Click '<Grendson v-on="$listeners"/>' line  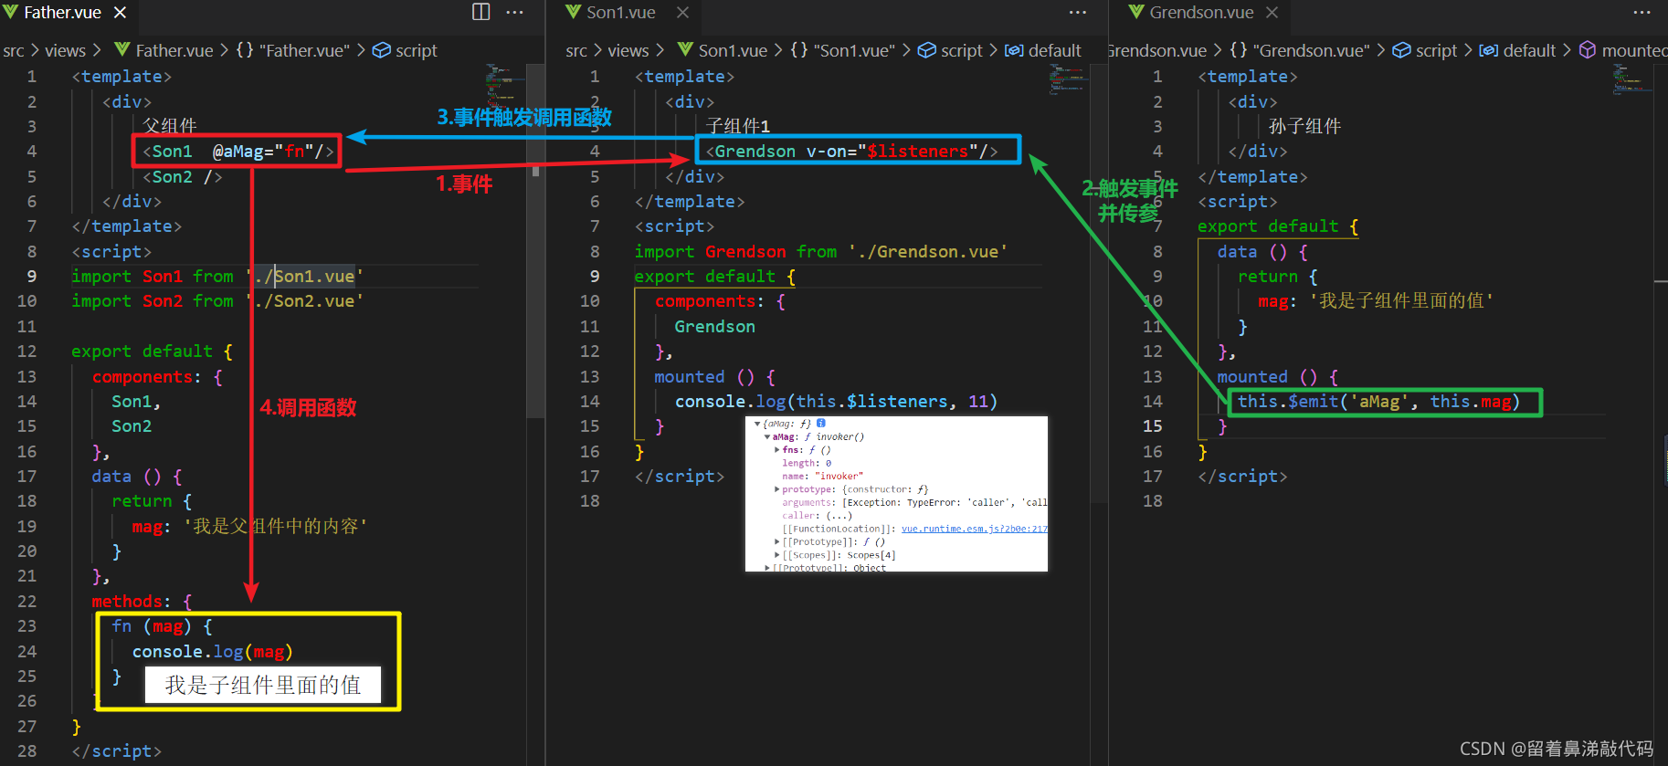pyautogui.click(x=851, y=152)
